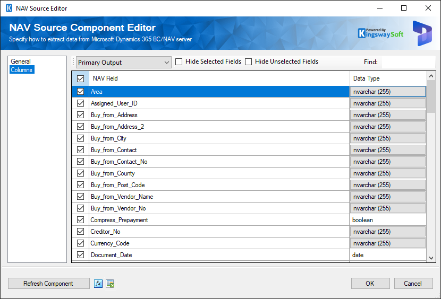Image resolution: width=441 pixels, height=299 pixels.
Task: Uncheck the Assigned_User_ID checkbox
Action: coord(80,103)
